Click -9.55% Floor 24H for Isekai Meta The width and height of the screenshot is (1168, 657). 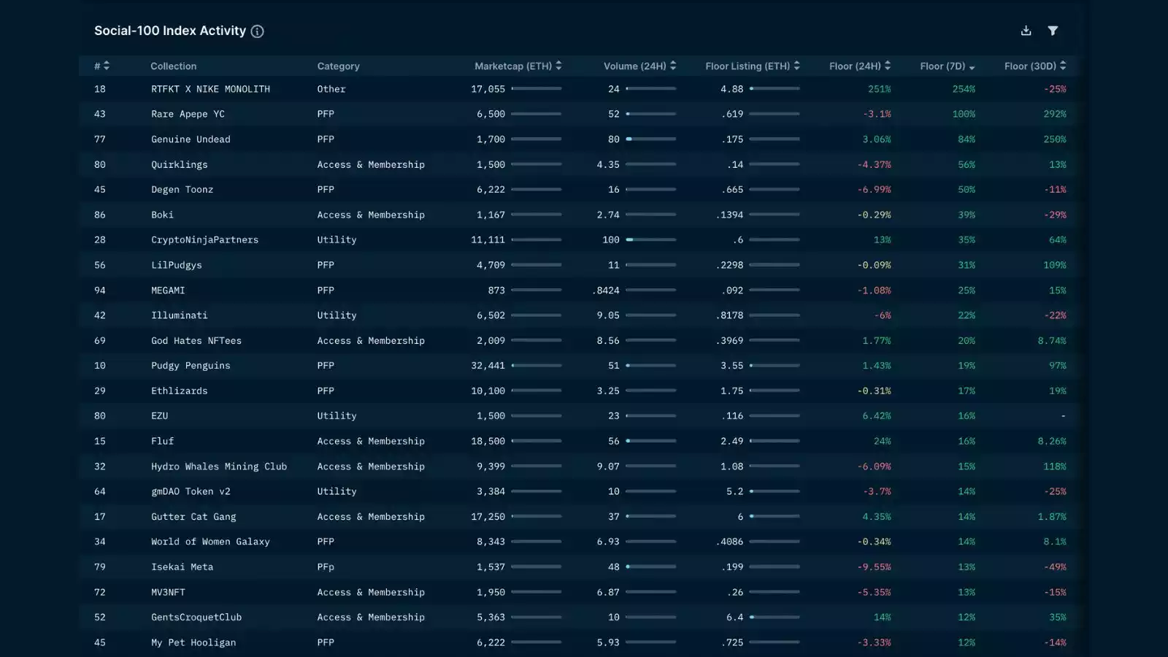[874, 567]
